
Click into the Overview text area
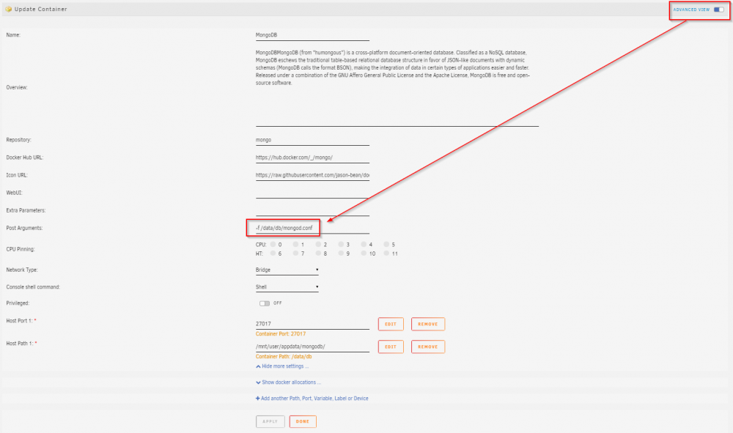(397, 87)
